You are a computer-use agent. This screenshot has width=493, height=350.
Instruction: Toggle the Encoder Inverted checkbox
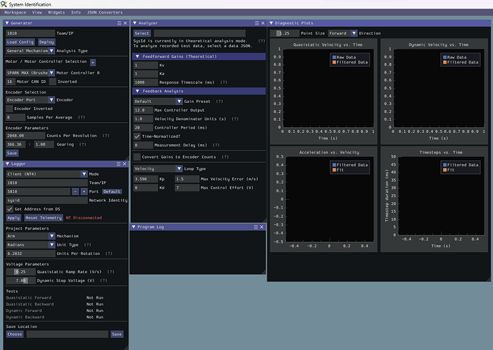(x=9, y=109)
